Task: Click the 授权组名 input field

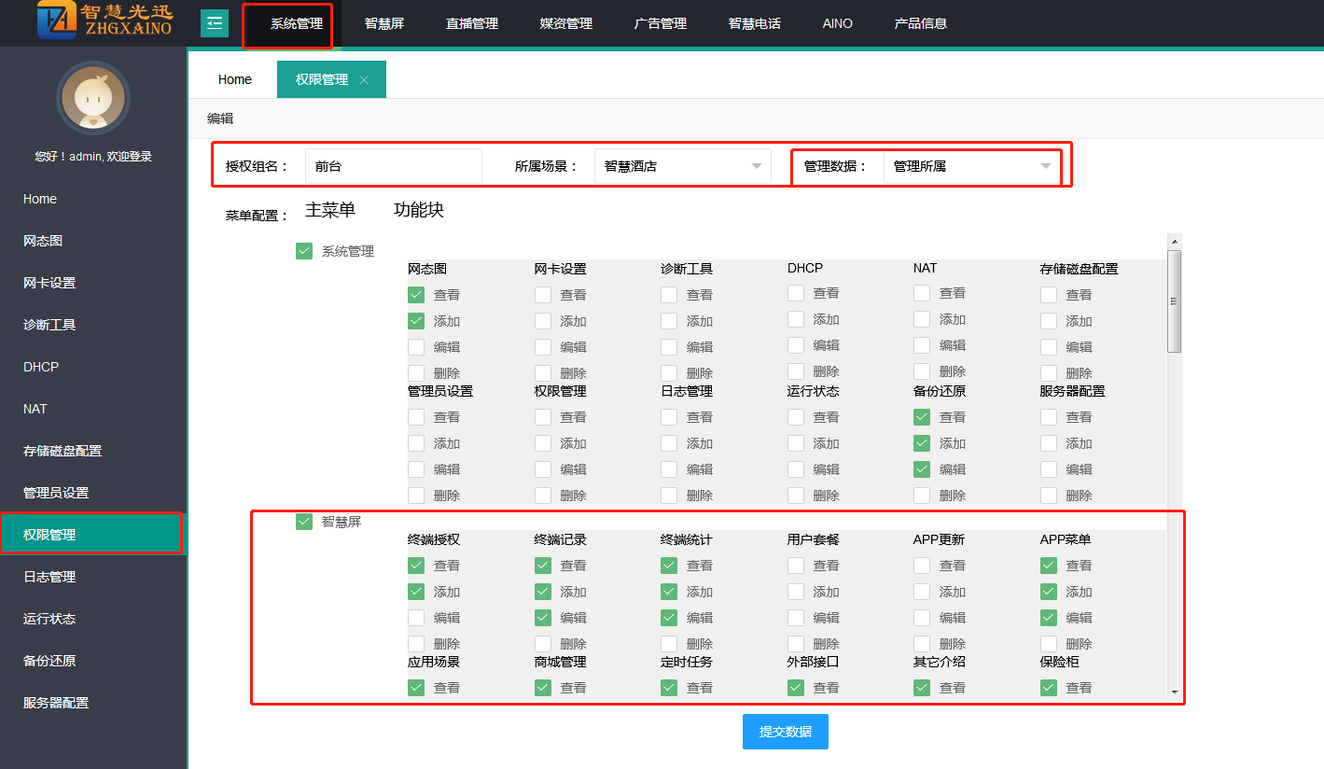Action: point(393,166)
